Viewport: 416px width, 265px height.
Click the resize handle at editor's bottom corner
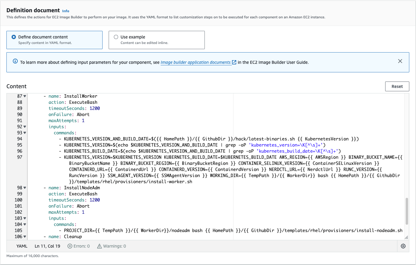click(406, 236)
